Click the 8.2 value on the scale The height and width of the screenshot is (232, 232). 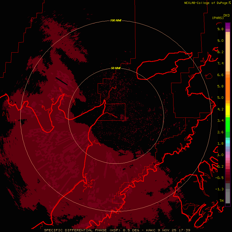220,52
